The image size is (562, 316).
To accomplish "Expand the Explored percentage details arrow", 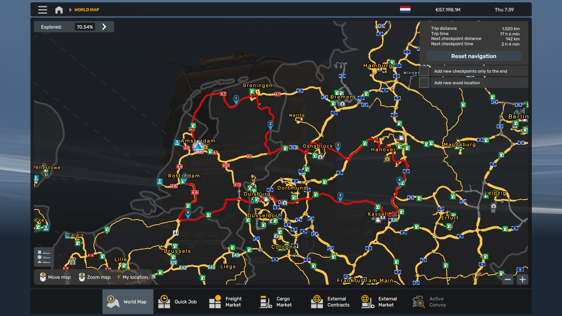I will click(104, 27).
